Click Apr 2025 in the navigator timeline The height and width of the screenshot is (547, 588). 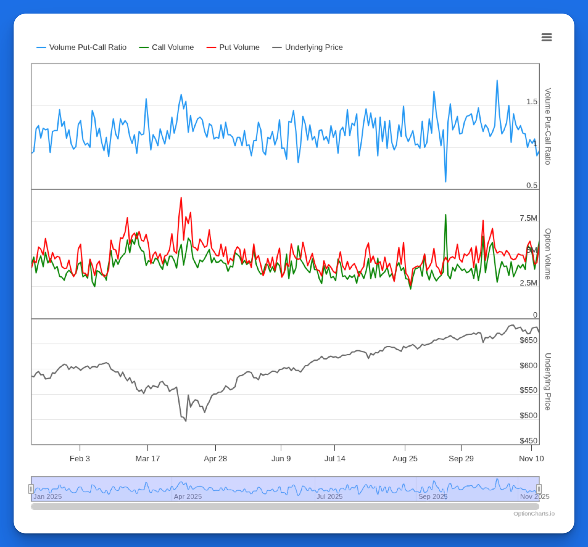coord(188,497)
